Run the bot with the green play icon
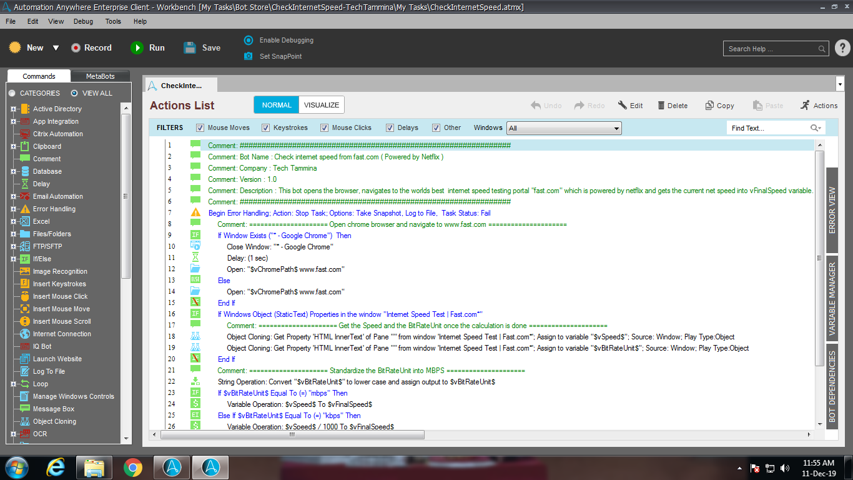Viewport: 853px width, 480px height. click(x=137, y=47)
